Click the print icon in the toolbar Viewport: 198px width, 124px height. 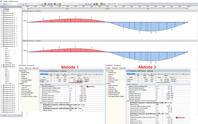(42, 4)
